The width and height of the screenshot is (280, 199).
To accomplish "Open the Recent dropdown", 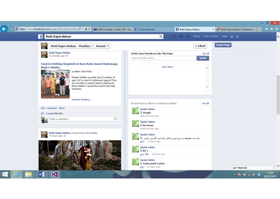I will [x=102, y=46].
